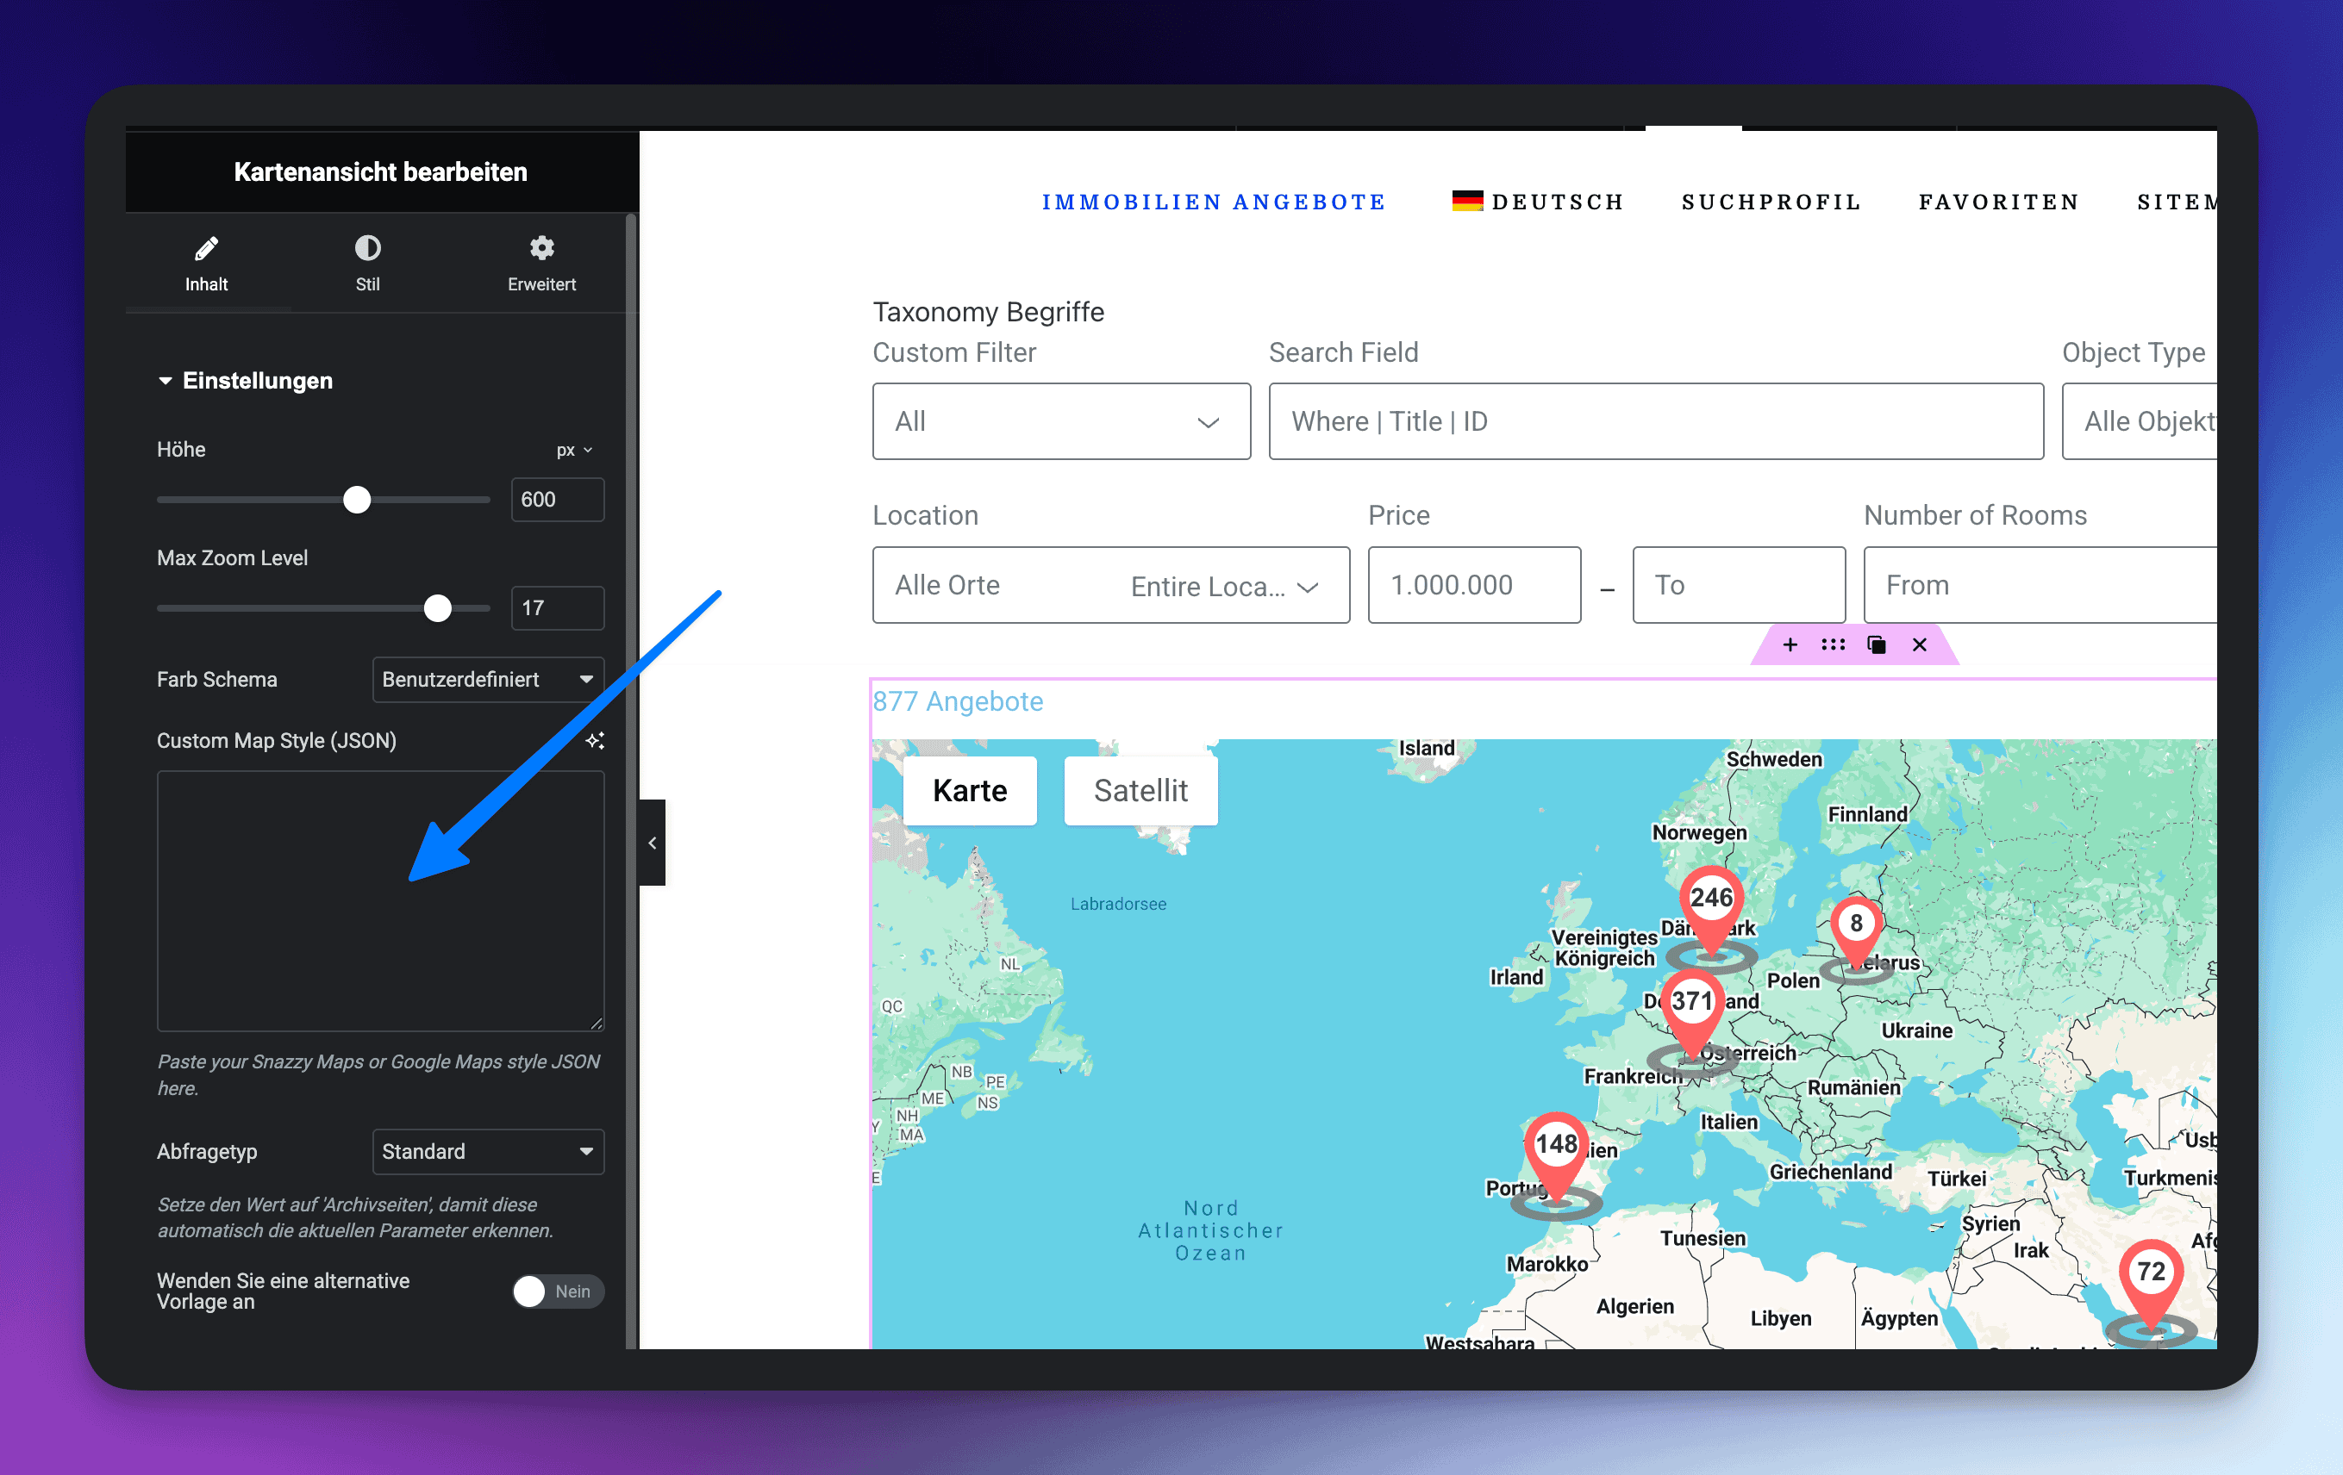Click the 246 cluster marker on map
The height and width of the screenshot is (1475, 2343).
[x=1710, y=899]
